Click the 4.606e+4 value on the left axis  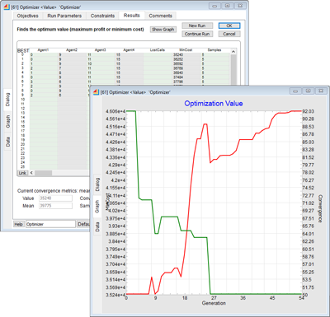[x=115, y=111]
